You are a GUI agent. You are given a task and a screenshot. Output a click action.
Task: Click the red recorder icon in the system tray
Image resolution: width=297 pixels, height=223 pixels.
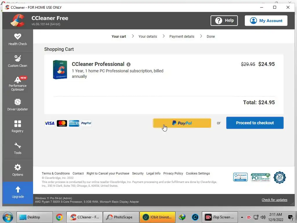click(249, 217)
